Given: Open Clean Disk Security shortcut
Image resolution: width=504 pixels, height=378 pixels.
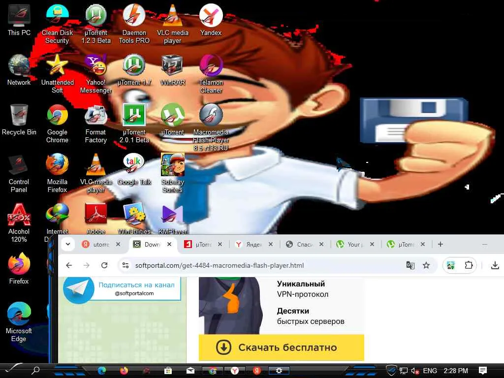Looking at the screenshot, I should 57,24.
